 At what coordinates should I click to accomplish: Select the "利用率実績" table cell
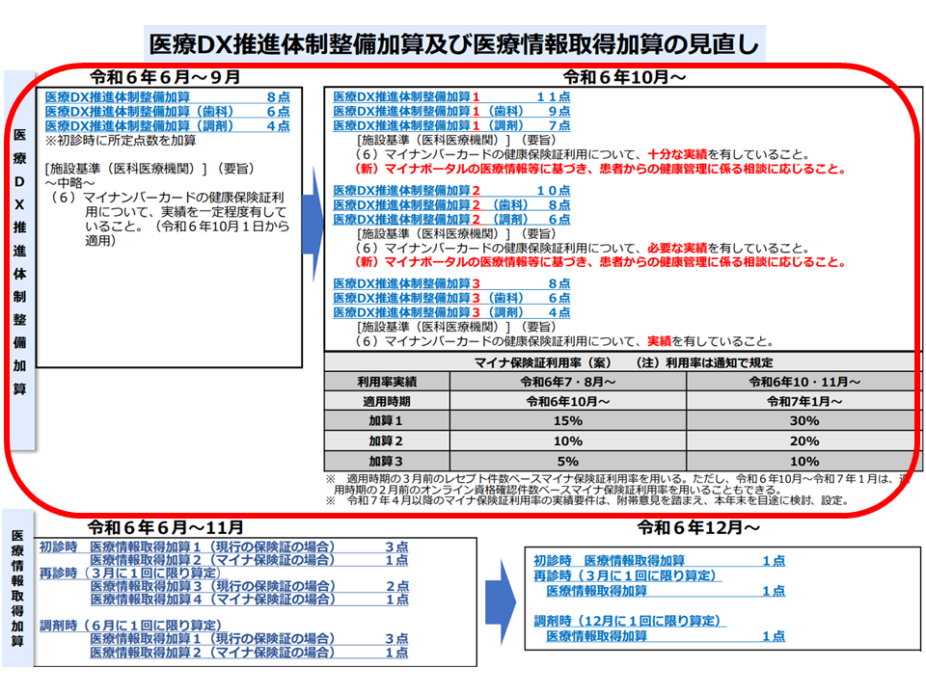(387, 382)
